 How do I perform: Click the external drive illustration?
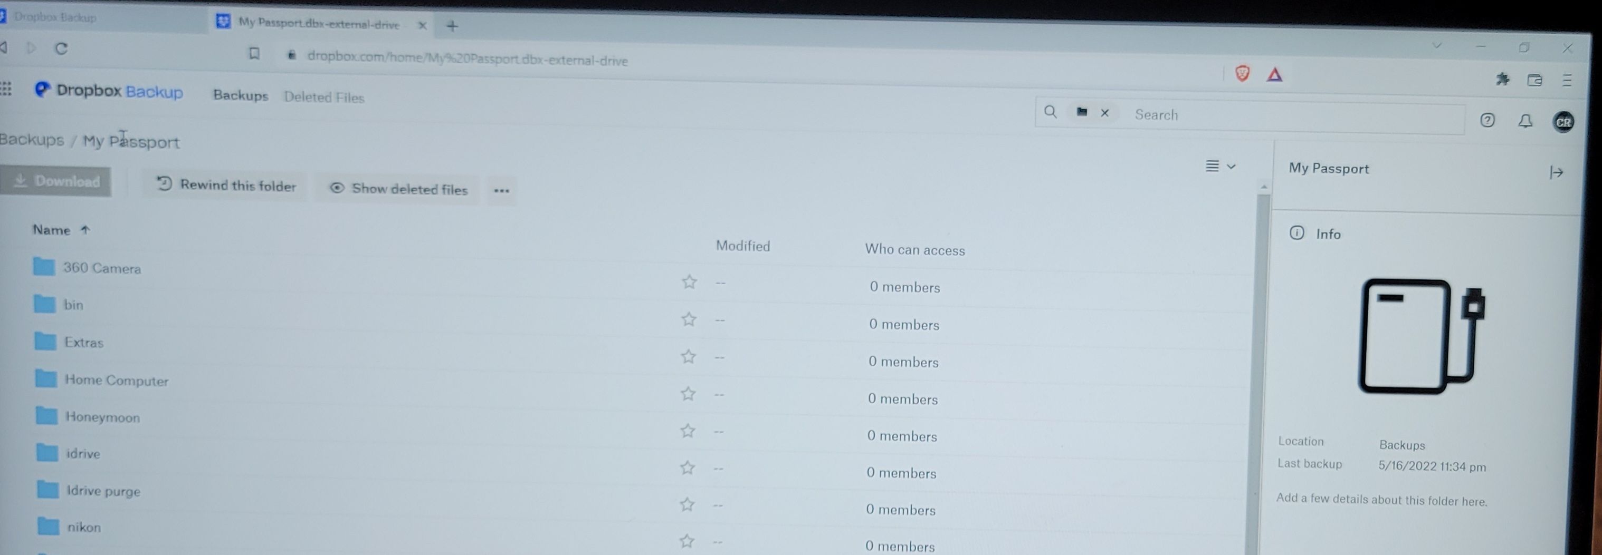point(1422,336)
